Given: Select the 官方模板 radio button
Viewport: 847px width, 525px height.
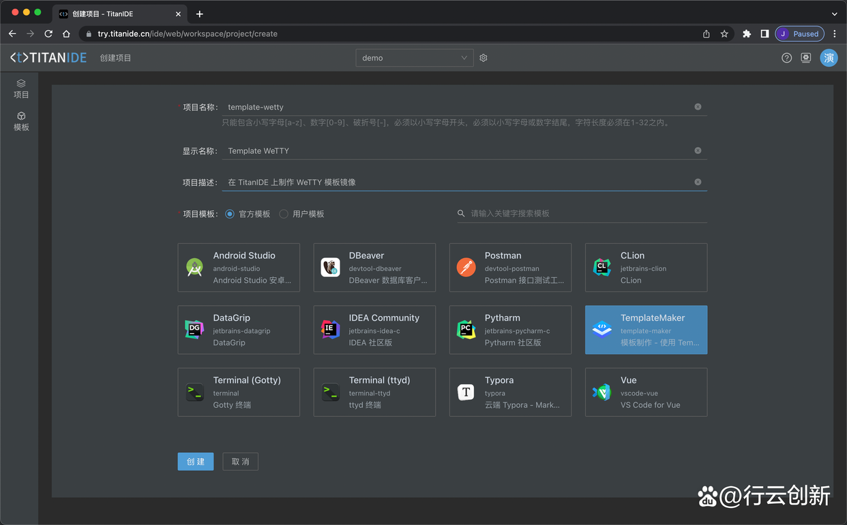Looking at the screenshot, I should [229, 213].
